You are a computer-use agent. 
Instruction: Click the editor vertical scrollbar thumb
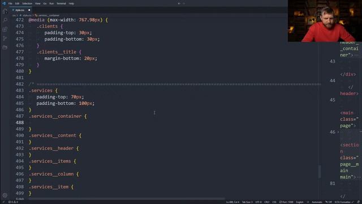pos(320,171)
